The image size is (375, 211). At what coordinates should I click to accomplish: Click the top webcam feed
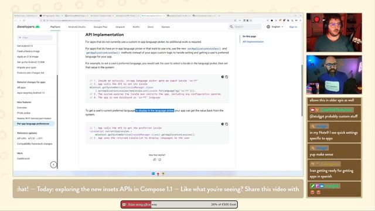click(x=334, y=33)
